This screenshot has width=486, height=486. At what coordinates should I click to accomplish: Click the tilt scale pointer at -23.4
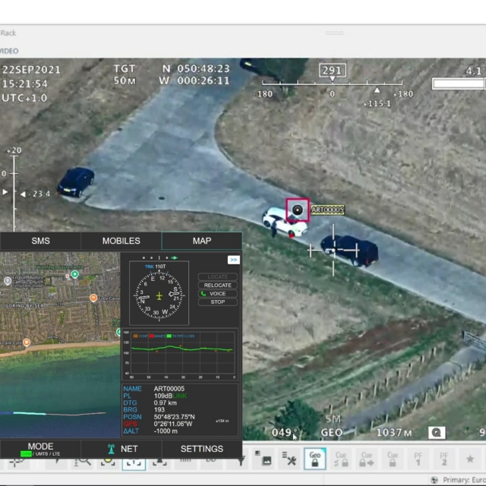click(x=23, y=194)
